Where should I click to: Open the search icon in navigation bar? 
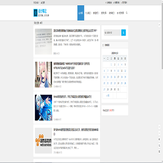(x=126, y=13)
